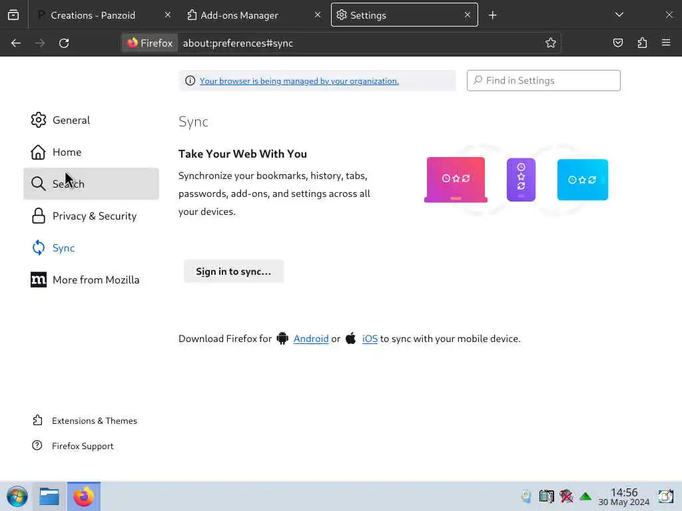
Task: Click the Firefox taskbar icon
Action: pyautogui.click(x=83, y=496)
